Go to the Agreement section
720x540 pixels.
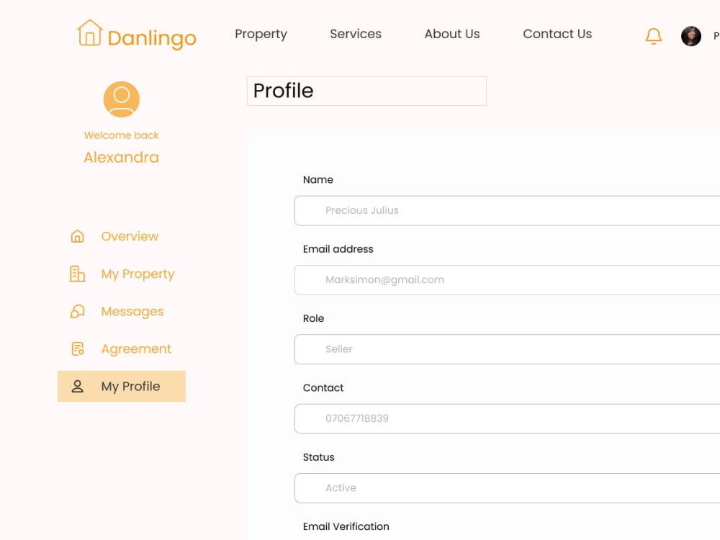[136, 348]
